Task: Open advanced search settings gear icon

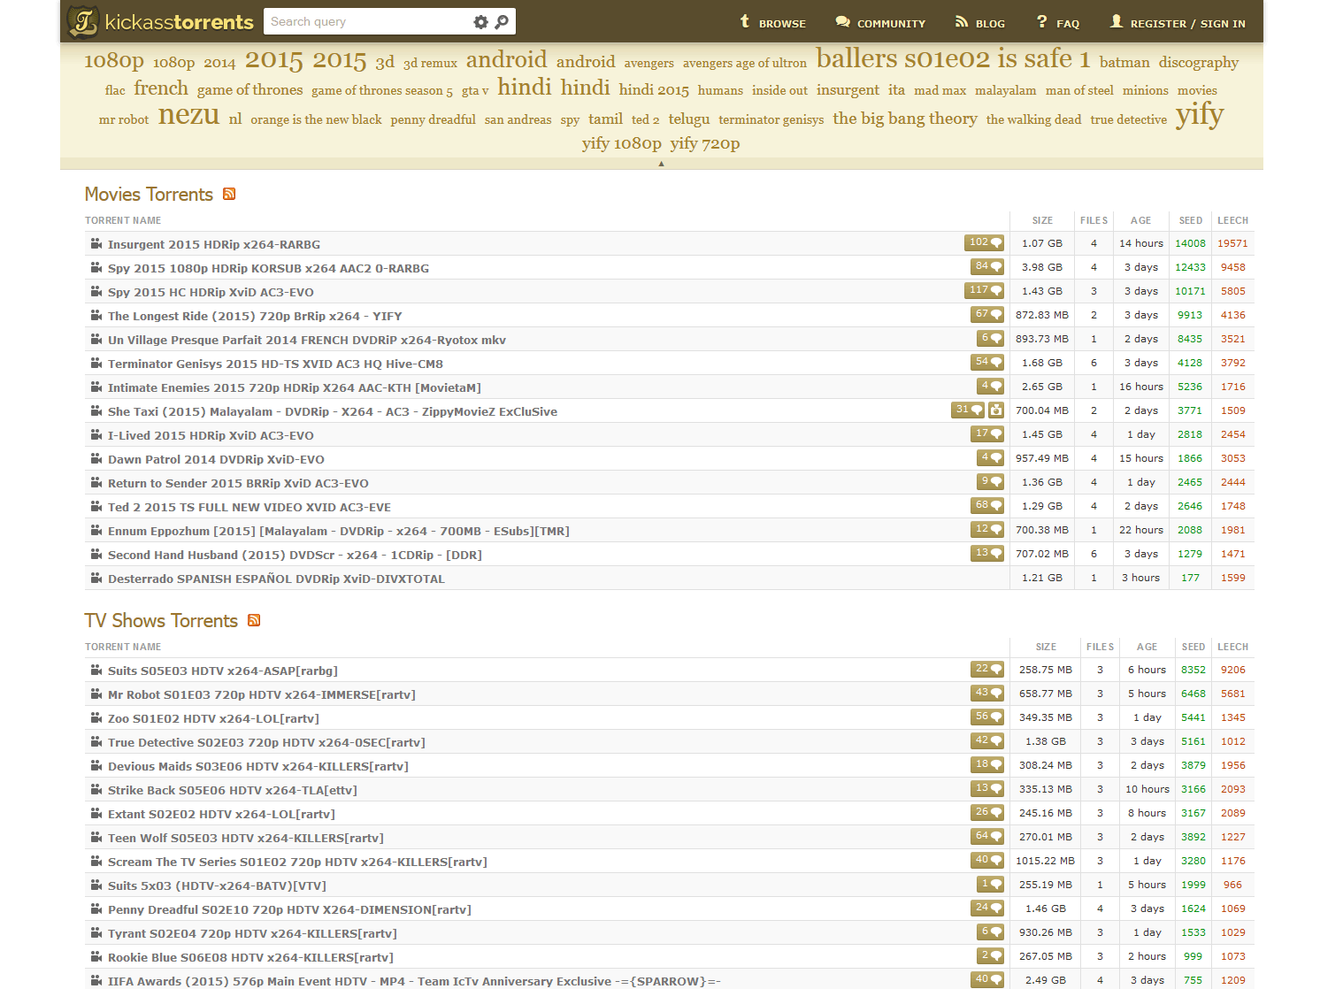Action: point(480,22)
